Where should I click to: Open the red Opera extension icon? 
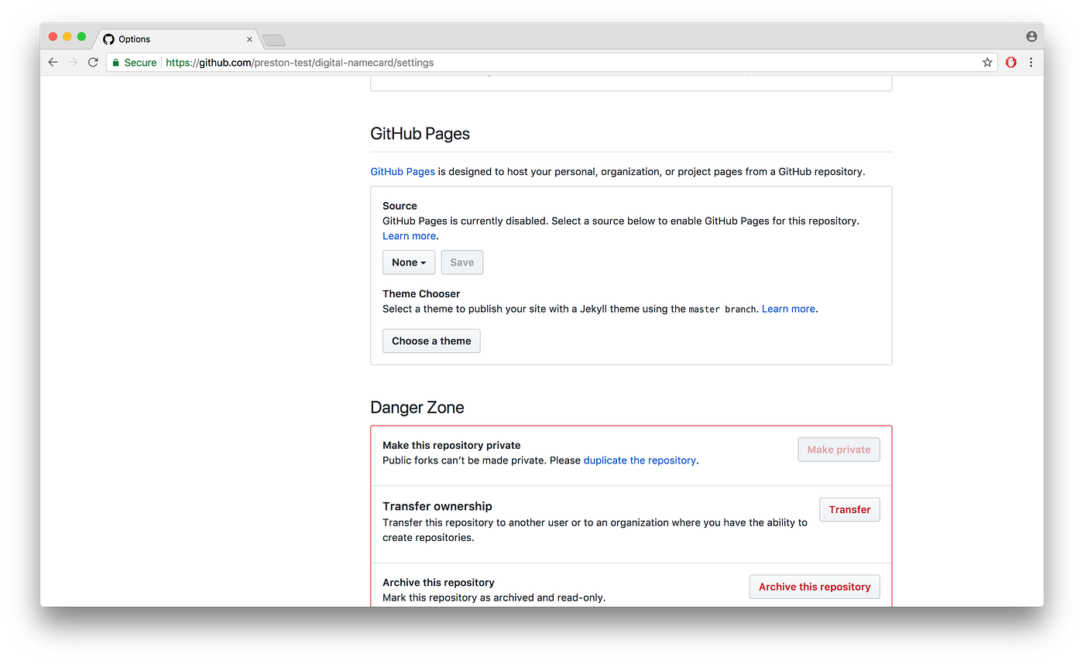pyautogui.click(x=1011, y=63)
